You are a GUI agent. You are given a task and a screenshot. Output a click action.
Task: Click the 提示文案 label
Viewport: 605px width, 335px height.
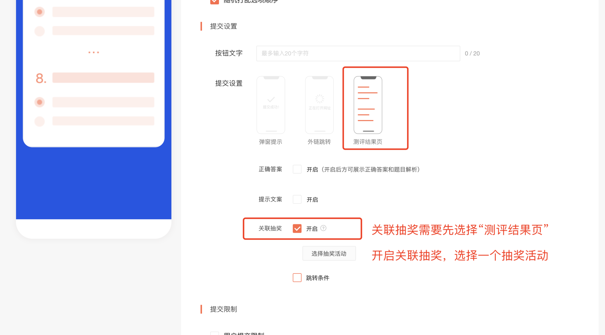click(x=270, y=199)
